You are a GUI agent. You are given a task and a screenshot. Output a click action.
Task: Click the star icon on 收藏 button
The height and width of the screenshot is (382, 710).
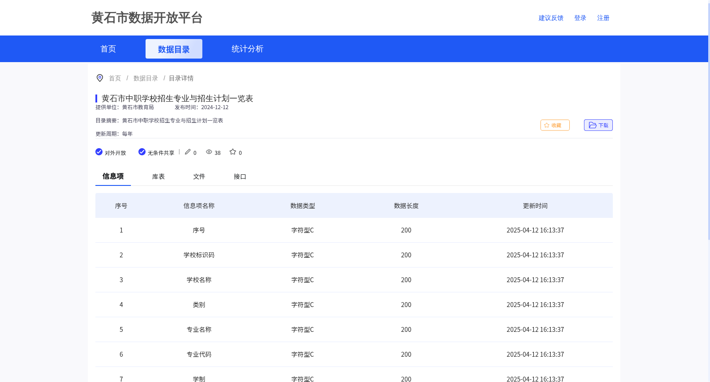[x=547, y=125]
